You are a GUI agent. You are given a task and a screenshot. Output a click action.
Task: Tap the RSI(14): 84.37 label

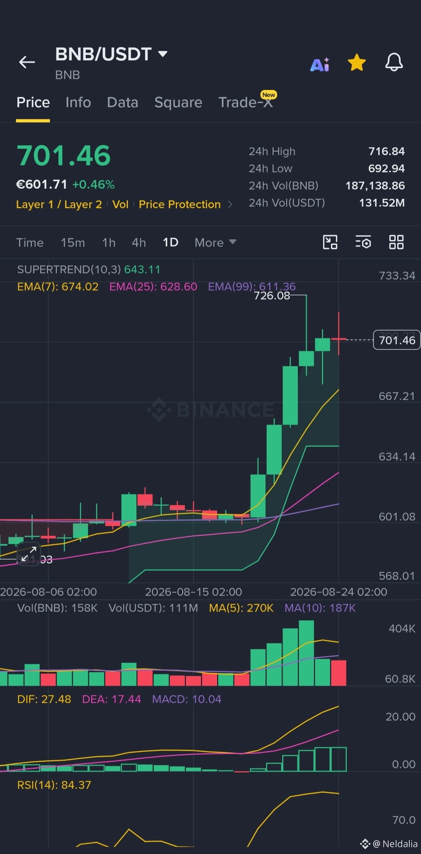coord(54,785)
